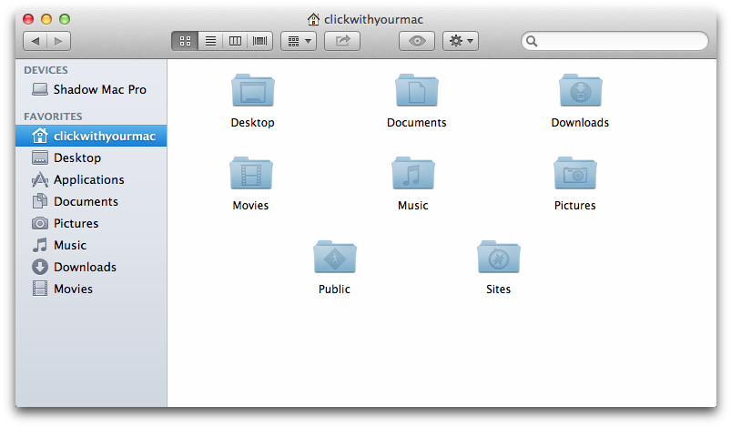
Task: Switch to Cover Flow view
Action: 260,41
